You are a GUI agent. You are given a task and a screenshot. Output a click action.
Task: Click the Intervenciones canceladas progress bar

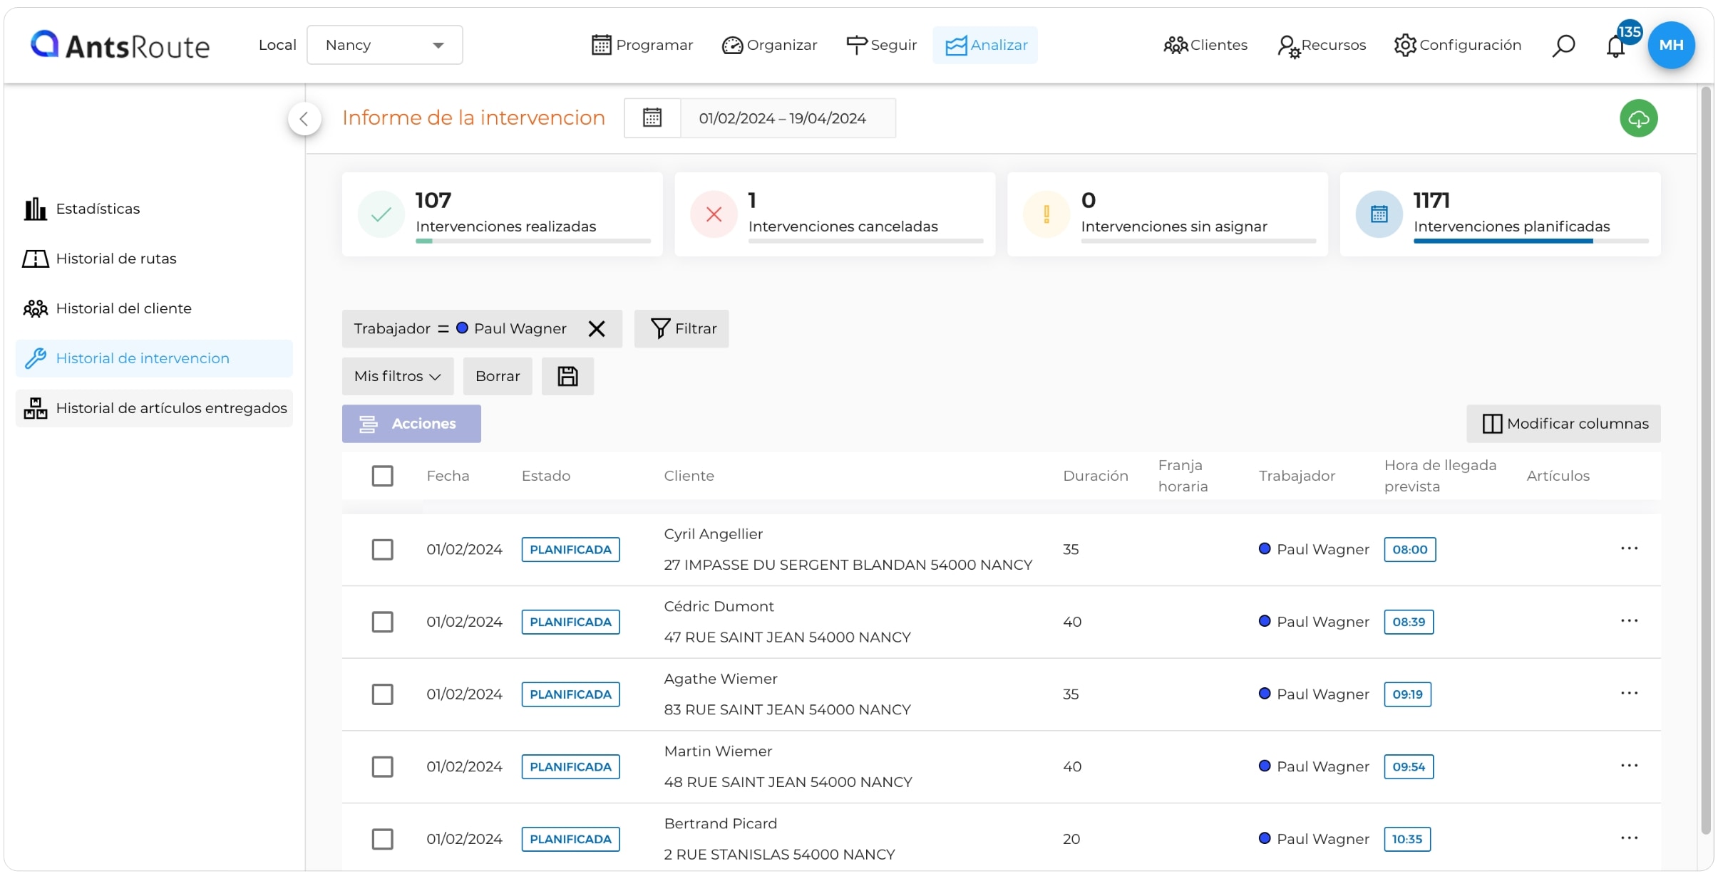(865, 241)
